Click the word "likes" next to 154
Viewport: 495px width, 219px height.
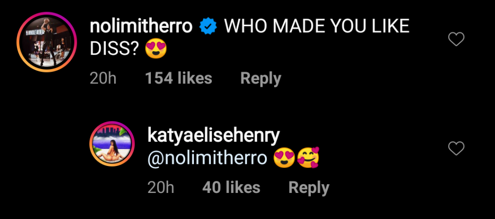pos(193,78)
